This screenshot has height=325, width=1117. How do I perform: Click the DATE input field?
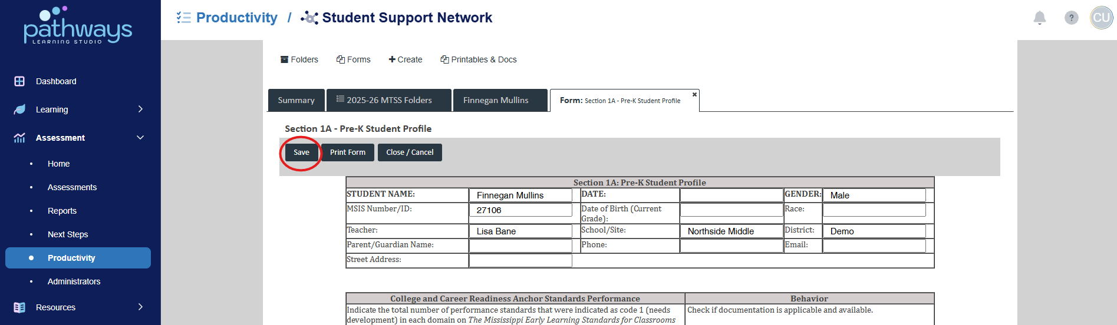coord(732,195)
